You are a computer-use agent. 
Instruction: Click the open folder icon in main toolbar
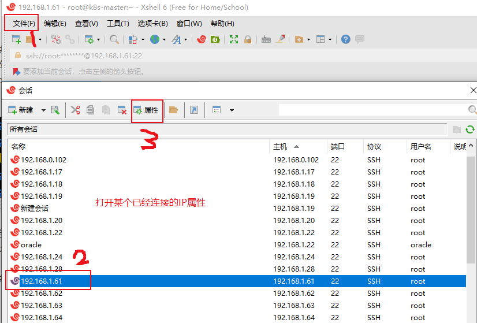[x=31, y=39]
